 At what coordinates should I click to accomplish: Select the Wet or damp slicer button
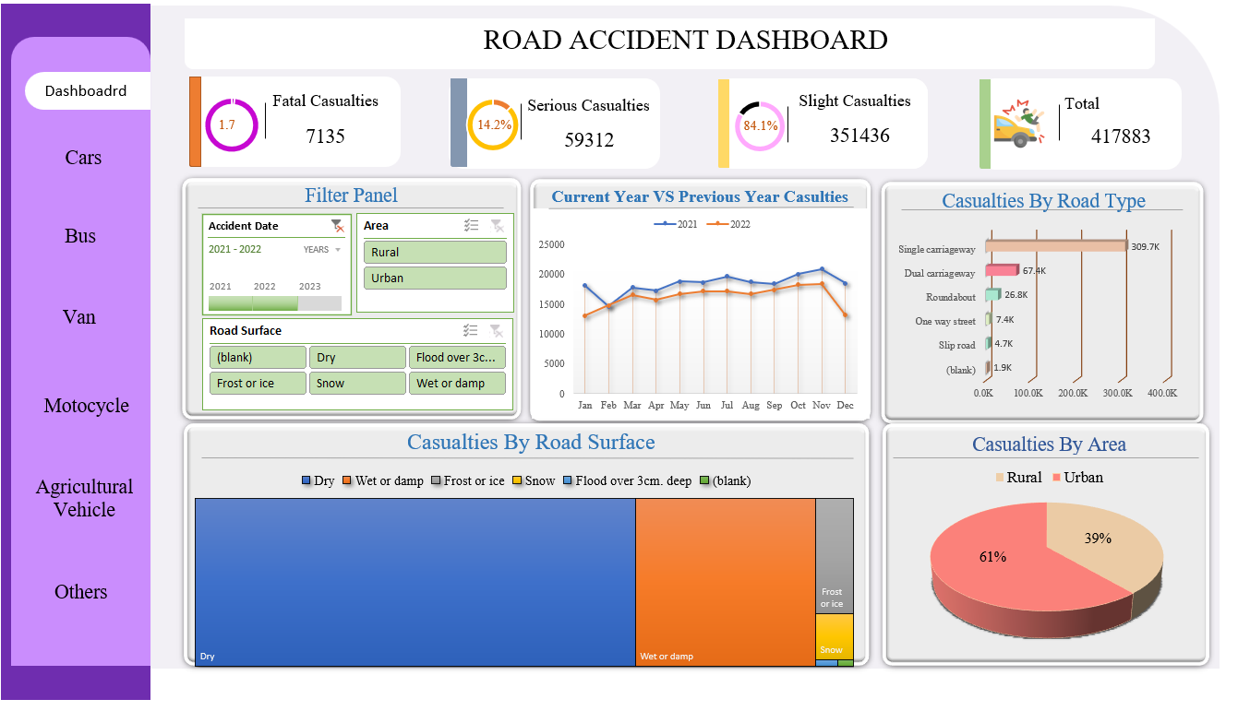click(x=457, y=383)
